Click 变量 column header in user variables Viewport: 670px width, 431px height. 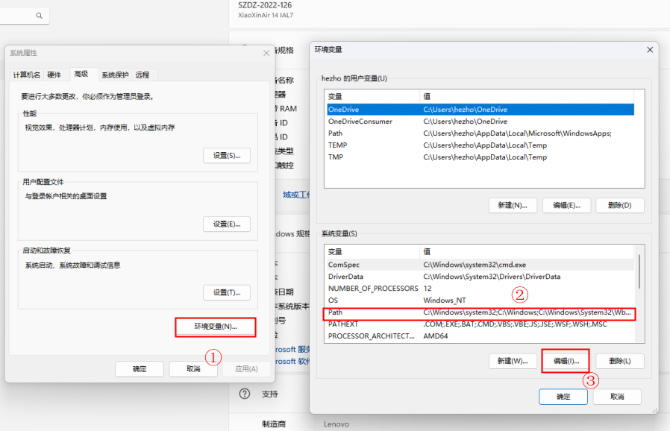pos(372,96)
